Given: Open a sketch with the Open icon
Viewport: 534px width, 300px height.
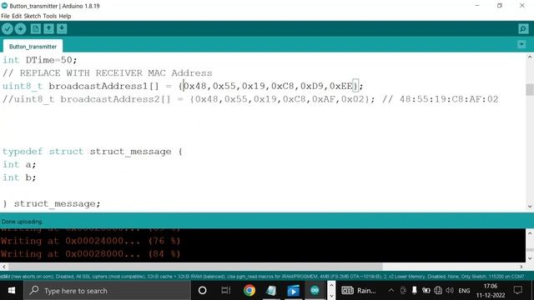Looking at the screenshot, I should 48,29.
